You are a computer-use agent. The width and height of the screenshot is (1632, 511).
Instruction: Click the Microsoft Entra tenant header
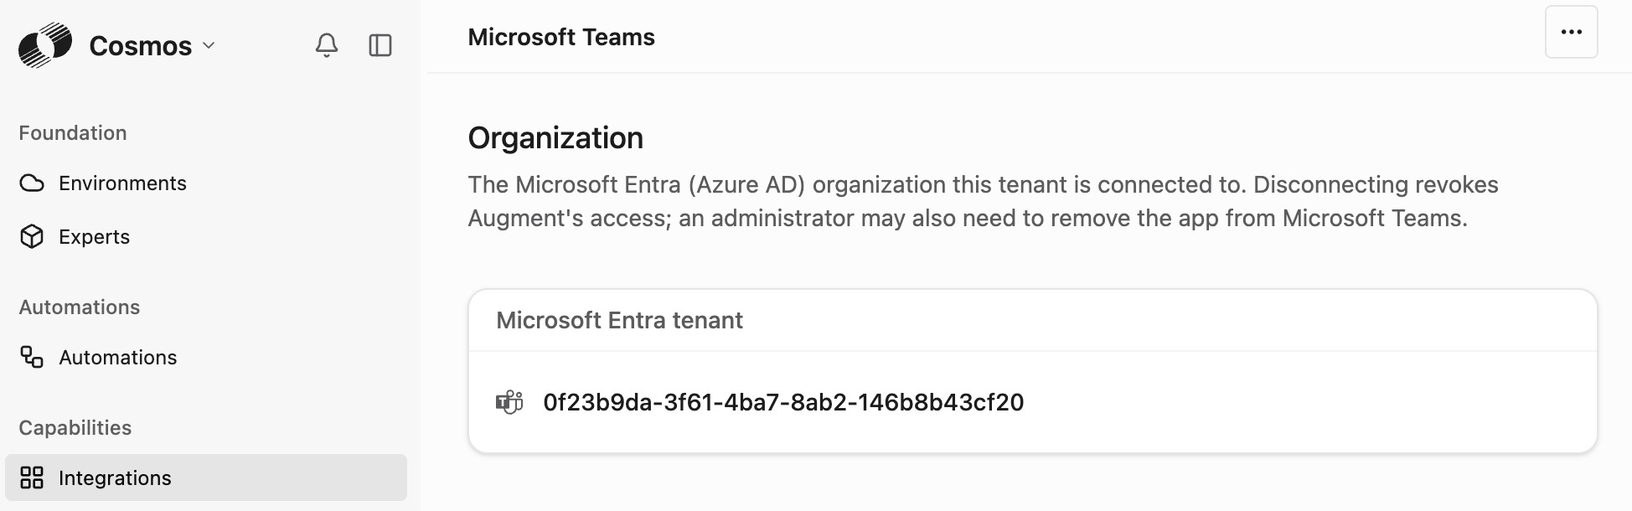[619, 320]
